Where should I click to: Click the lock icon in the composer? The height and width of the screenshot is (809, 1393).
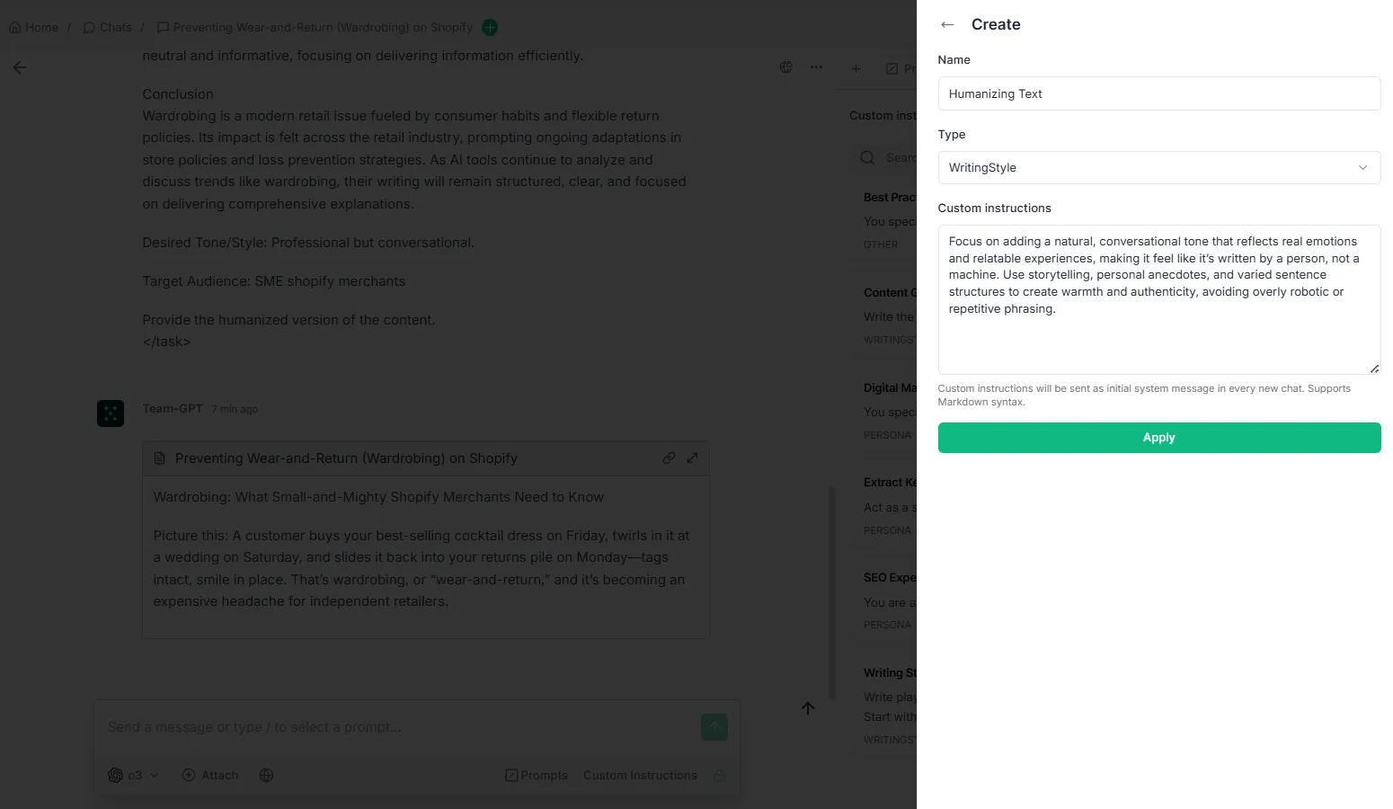pyautogui.click(x=720, y=775)
